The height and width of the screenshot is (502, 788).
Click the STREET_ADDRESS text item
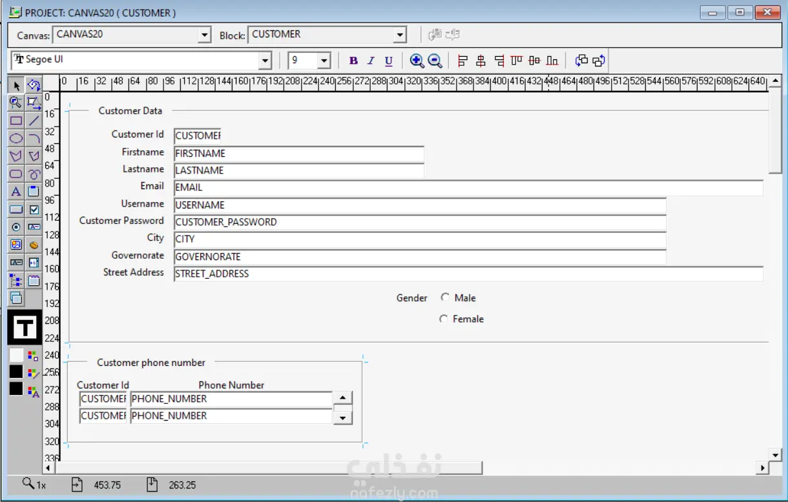tap(468, 274)
